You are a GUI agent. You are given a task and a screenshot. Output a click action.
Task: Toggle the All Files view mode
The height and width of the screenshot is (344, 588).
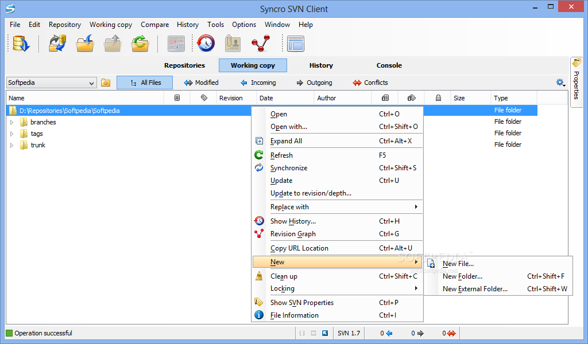point(145,83)
